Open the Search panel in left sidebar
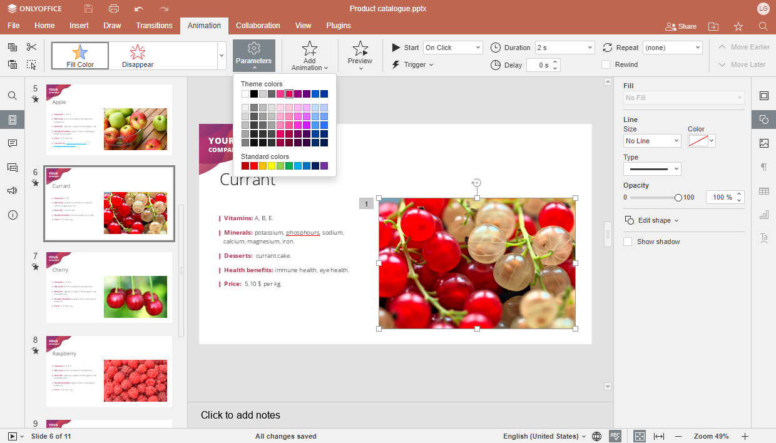Image resolution: width=776 pixels, height=443 pixels. click(13, 96)
